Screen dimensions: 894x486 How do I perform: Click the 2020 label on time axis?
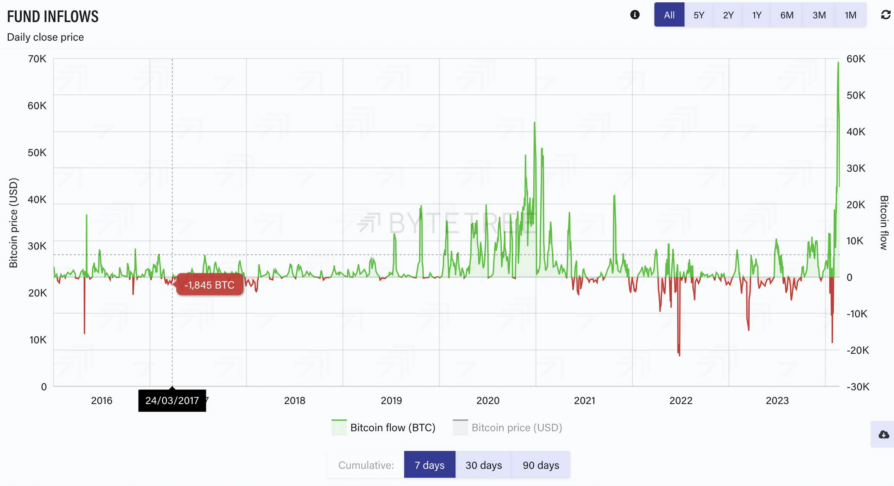point(487,401)
